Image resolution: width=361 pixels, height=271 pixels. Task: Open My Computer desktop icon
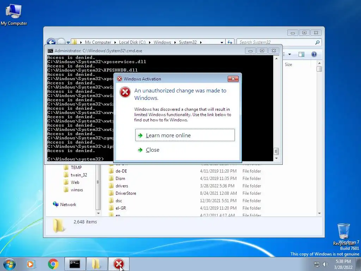pyautogui.click(x=14, y=15)
